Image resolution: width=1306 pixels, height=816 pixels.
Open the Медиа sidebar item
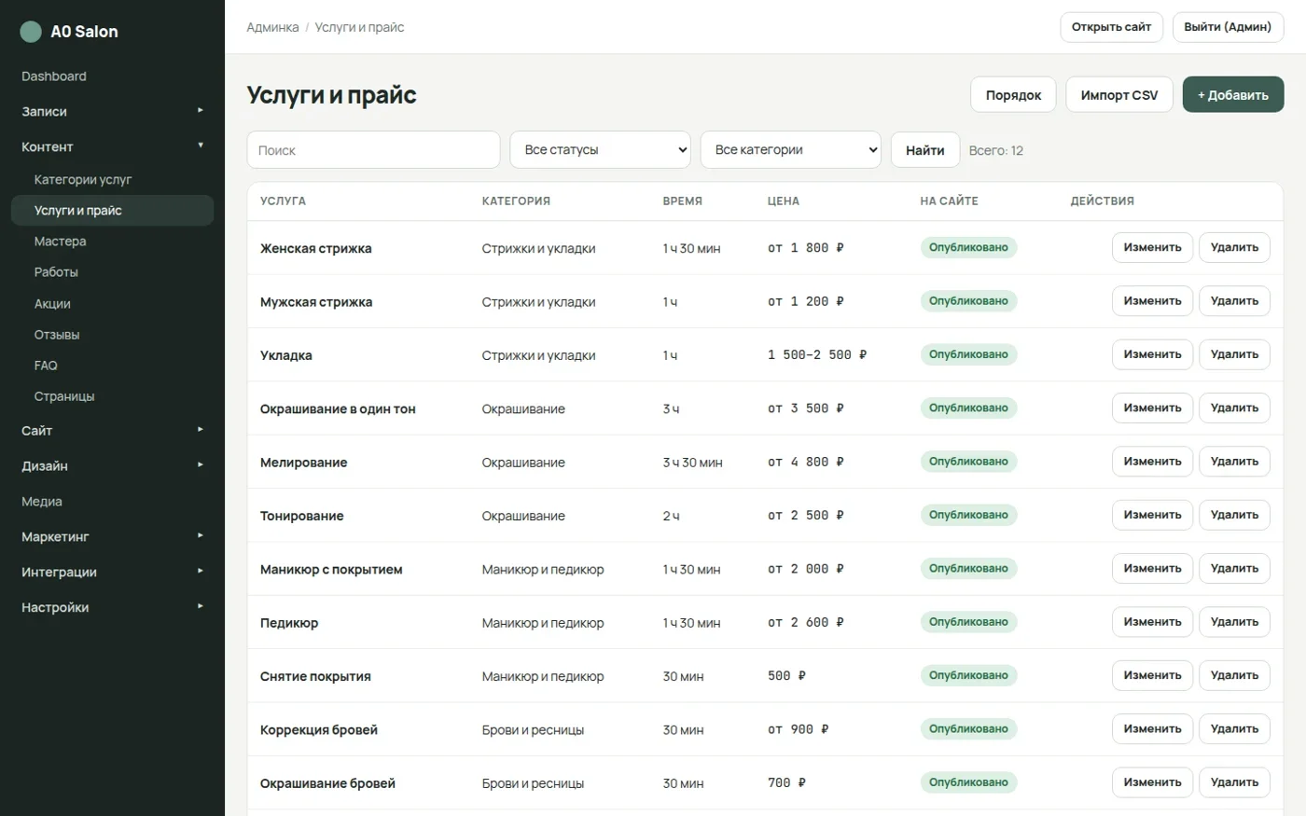coord(112,501)
